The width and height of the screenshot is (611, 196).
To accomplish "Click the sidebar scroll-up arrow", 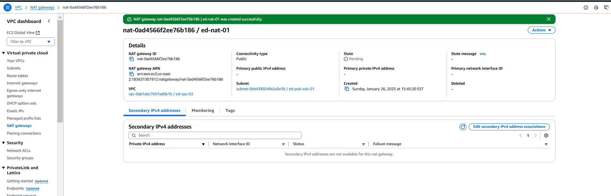I will [60, 17].
